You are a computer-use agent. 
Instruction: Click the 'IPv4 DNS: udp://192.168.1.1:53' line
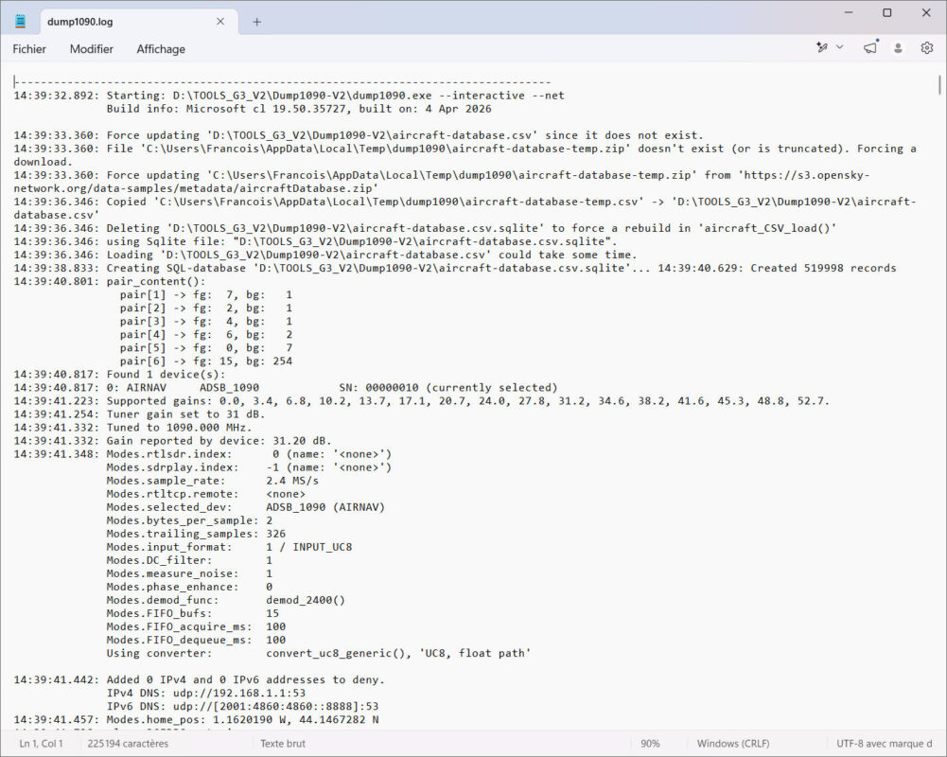click(x=206, y=694)
